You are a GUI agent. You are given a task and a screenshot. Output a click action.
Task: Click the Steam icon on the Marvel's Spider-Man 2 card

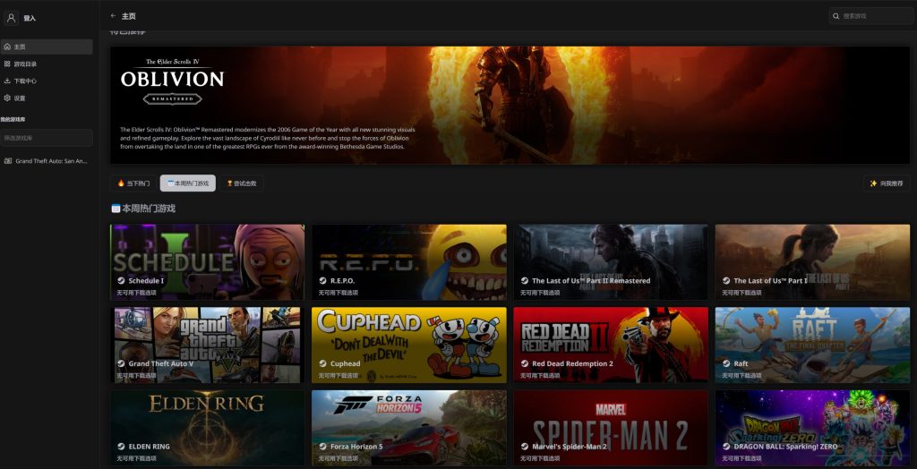pos(525,447)
